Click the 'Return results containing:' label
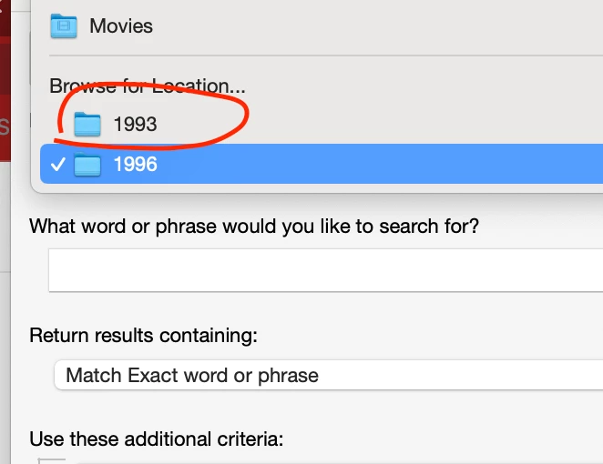The height and width of the screenshot is (464, 603). click(143, 336)
